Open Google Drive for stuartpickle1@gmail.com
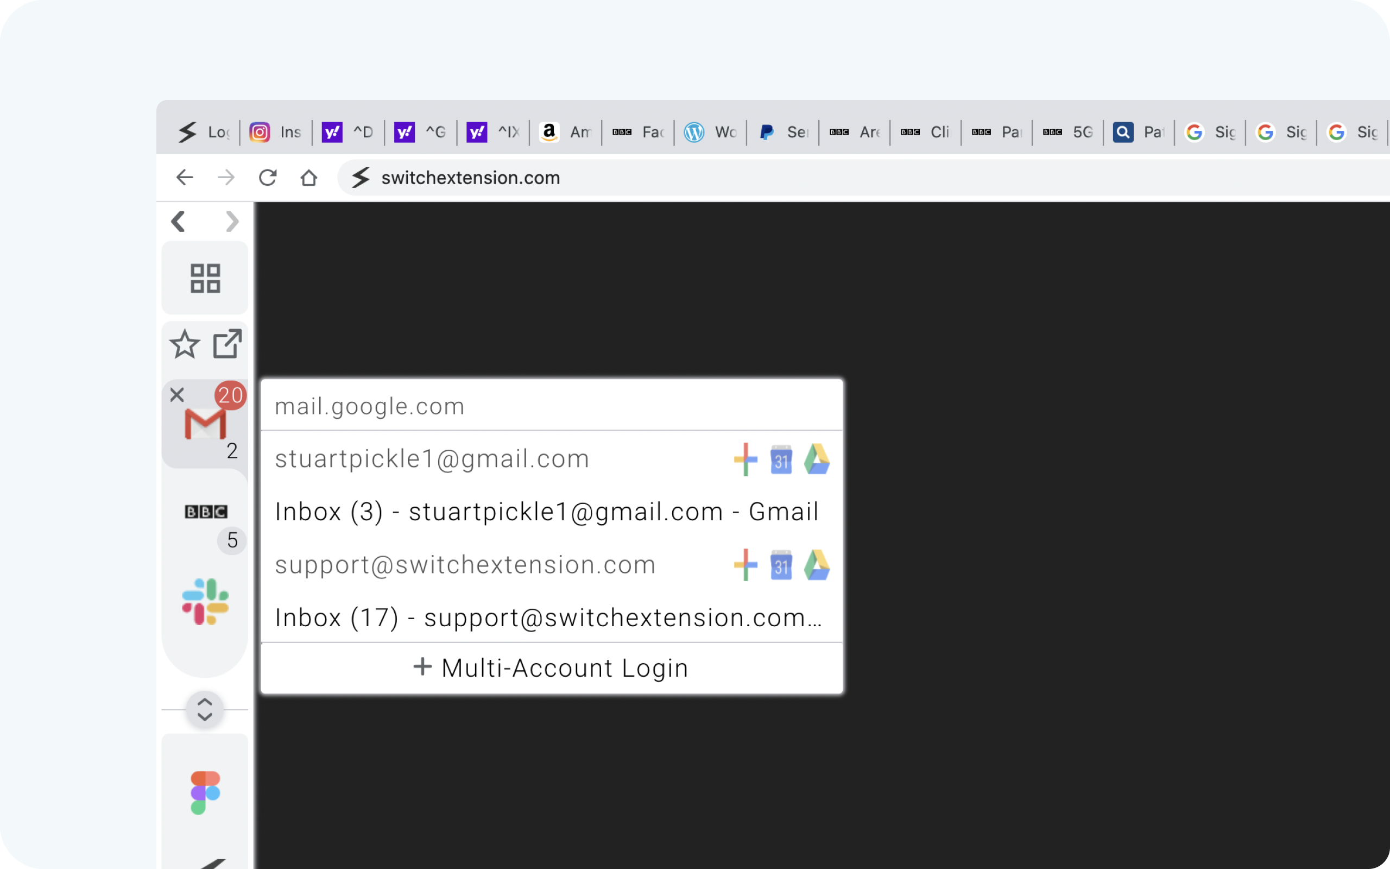Image resolution: width=1390 pixels, height=869 pixels. 817,458
